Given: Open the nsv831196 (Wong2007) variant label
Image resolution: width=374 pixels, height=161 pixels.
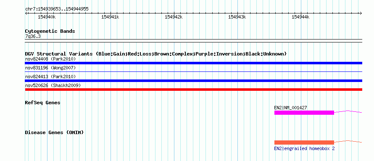Looking at the screenshot, I should click(x=50, y=68).
